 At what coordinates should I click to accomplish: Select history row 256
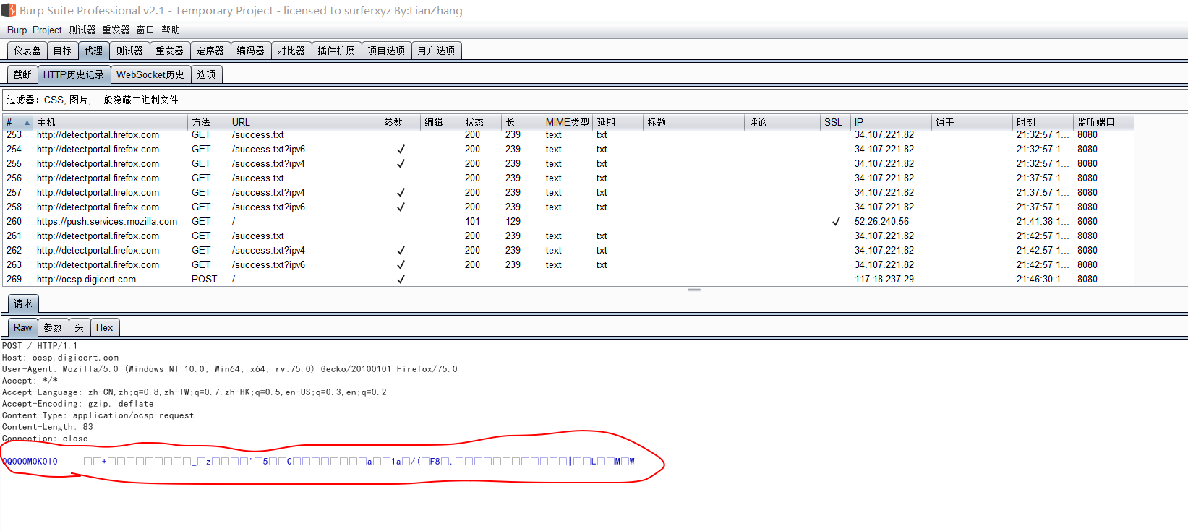pos(568,178)
